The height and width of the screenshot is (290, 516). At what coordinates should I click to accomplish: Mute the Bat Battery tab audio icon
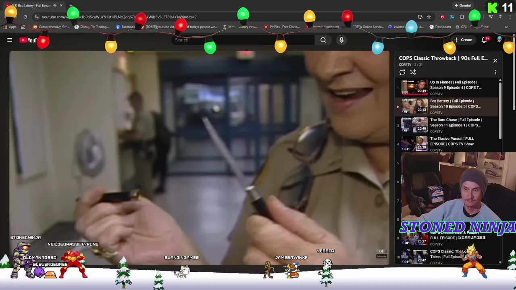55,6
